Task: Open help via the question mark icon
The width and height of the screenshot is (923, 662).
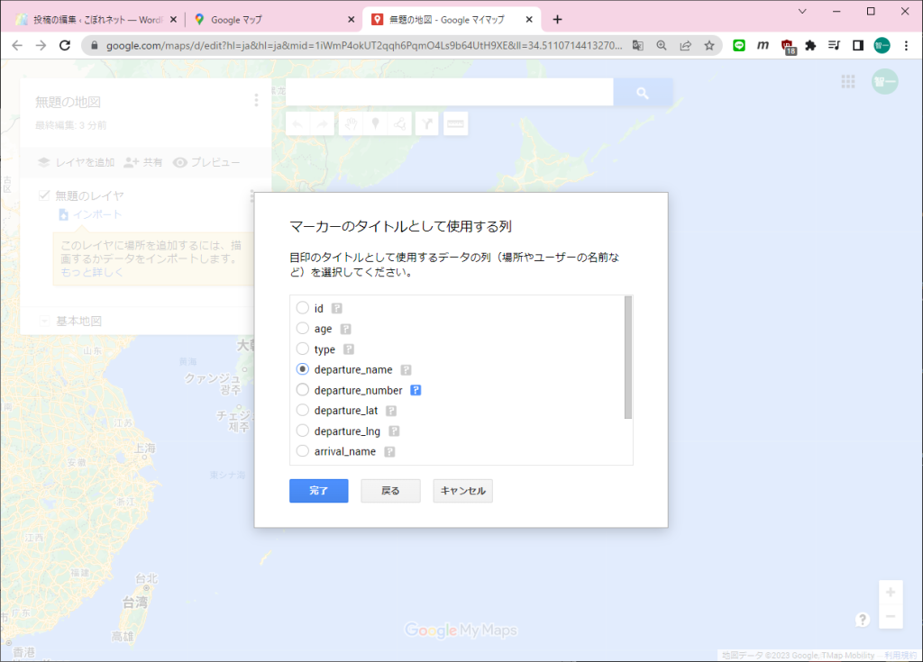Action: coord(863,620)
